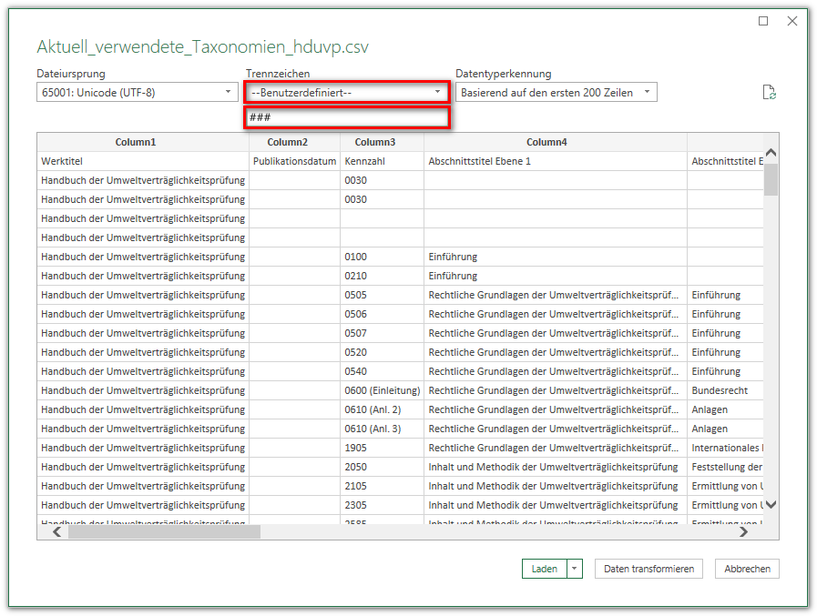
Task: Click the horizontal scrollbar left arrow
Action: click(x=56, y=532)
